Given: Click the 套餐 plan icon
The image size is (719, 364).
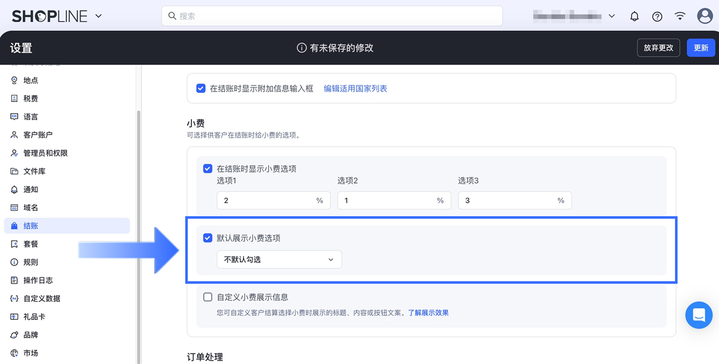Looking at the screenshot, I should click(14, 244).
